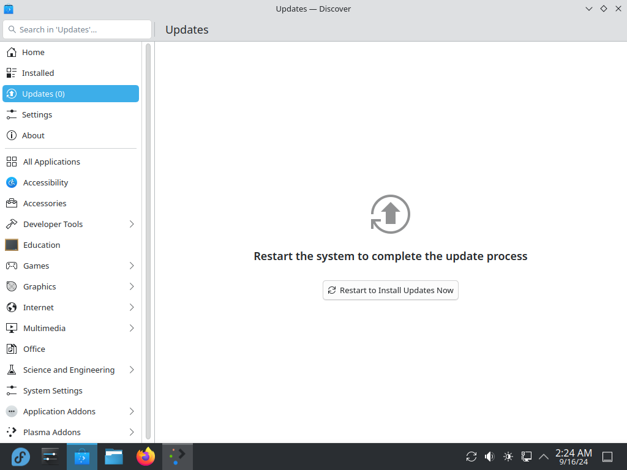Open the volume control tray icon
Viewport: 627px width, 470px height.
click(489, 457)
